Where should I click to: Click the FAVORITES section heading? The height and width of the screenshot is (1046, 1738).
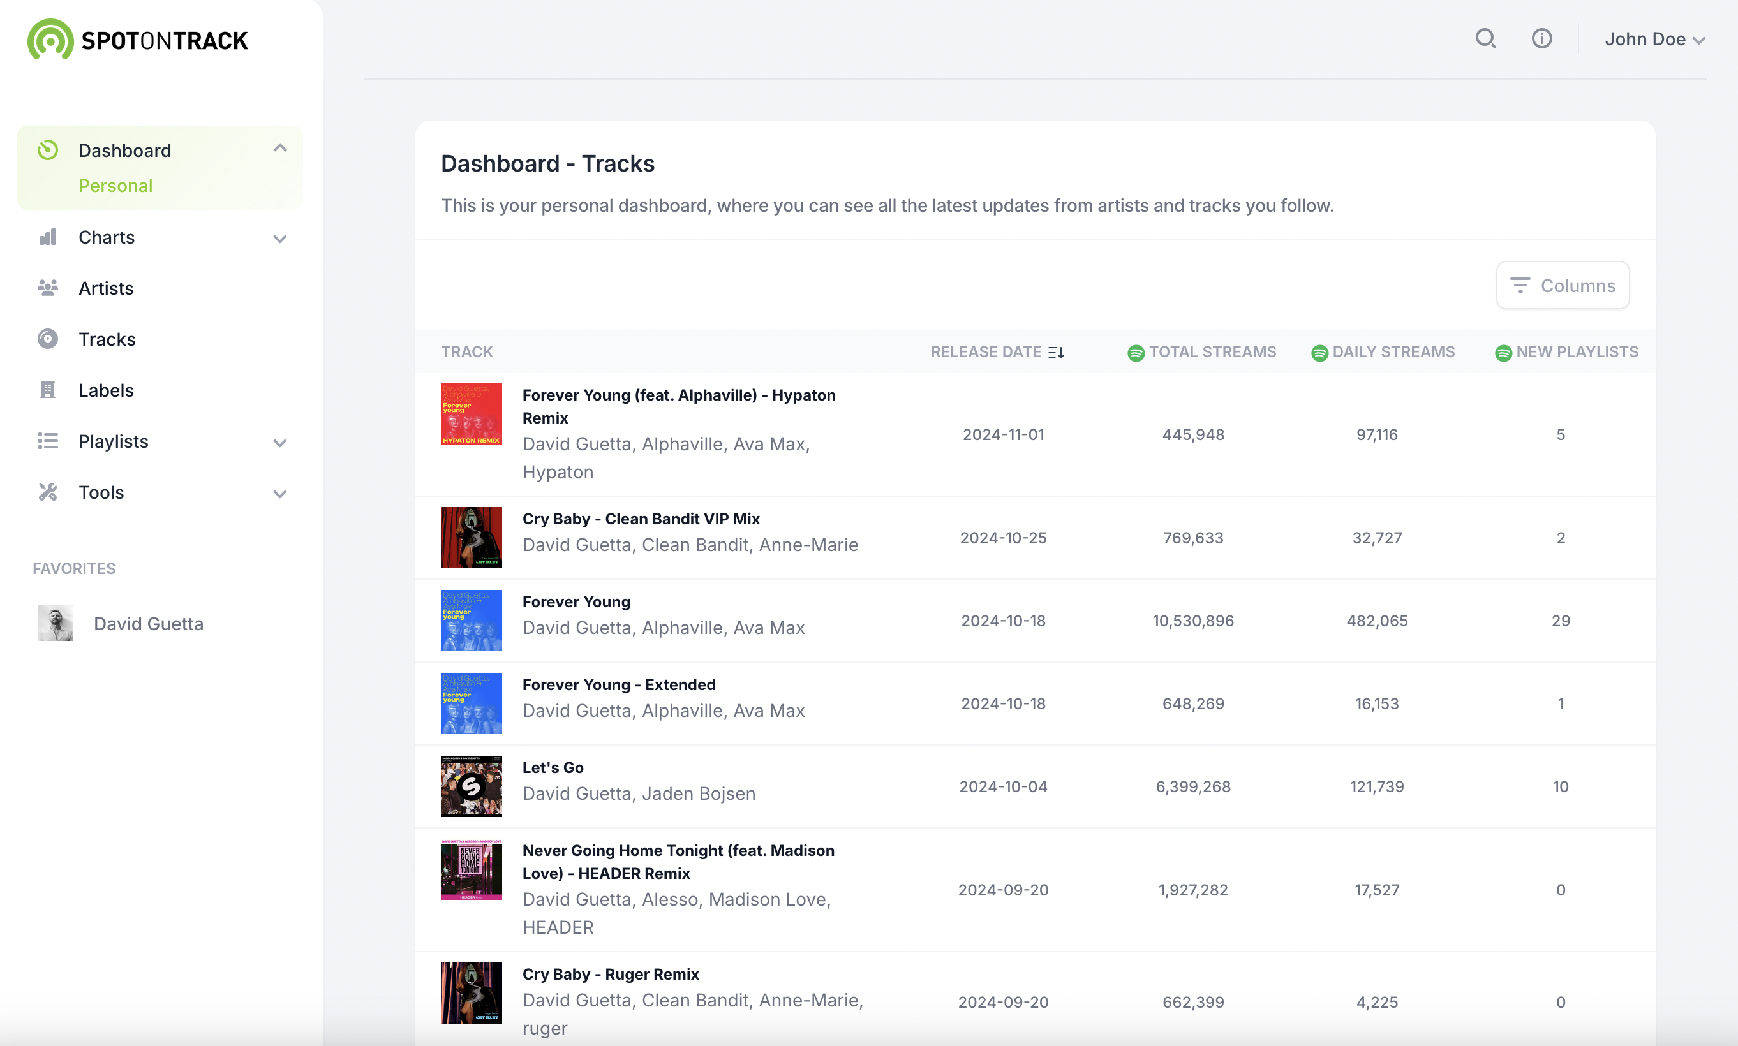pos(74,569)
